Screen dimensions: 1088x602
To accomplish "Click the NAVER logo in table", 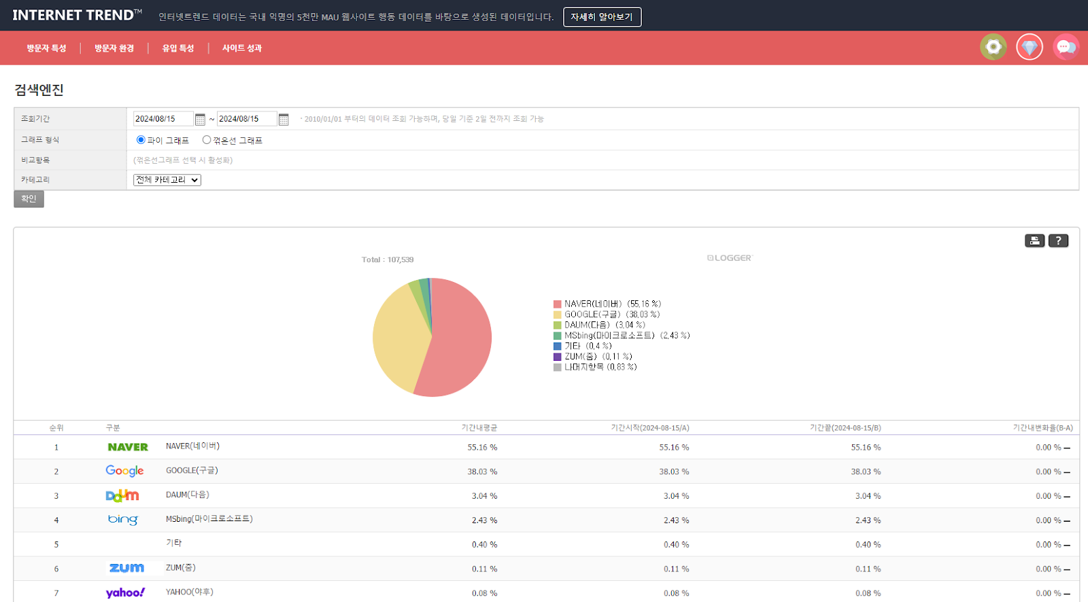I will 128,447.
